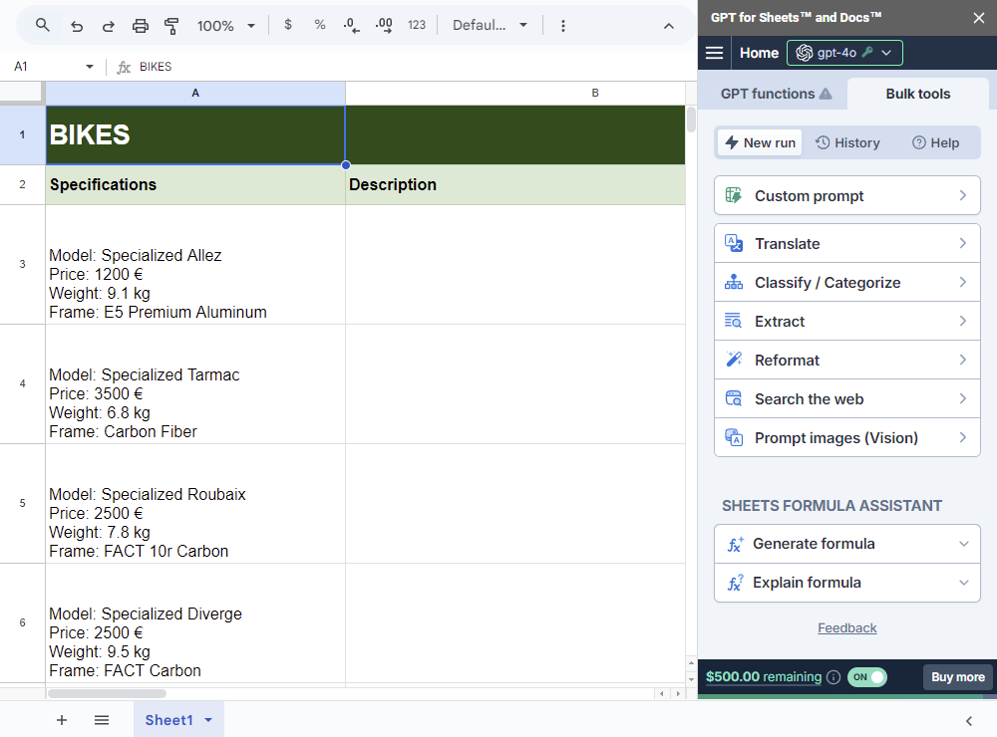Click the add new sheet plus icon

pyautogui.click(x=62, y=720)
